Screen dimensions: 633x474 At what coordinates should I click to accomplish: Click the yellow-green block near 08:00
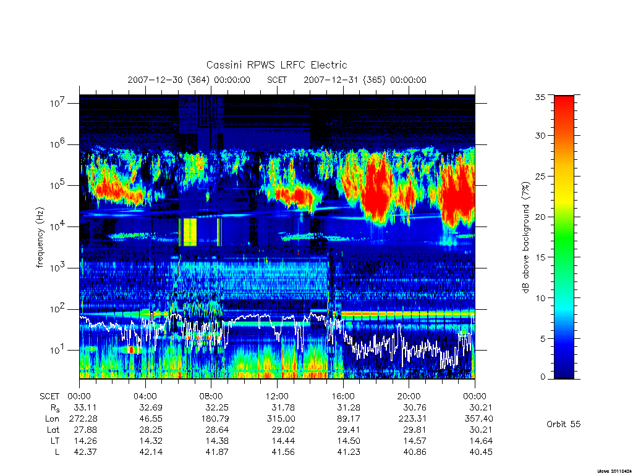coord(190,232)
